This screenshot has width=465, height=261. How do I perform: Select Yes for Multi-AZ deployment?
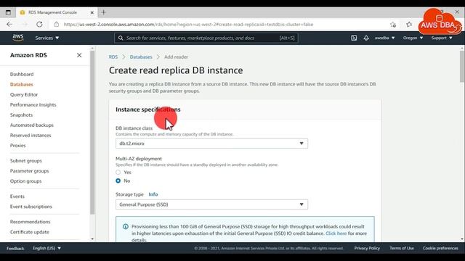(x=118, y=173)
